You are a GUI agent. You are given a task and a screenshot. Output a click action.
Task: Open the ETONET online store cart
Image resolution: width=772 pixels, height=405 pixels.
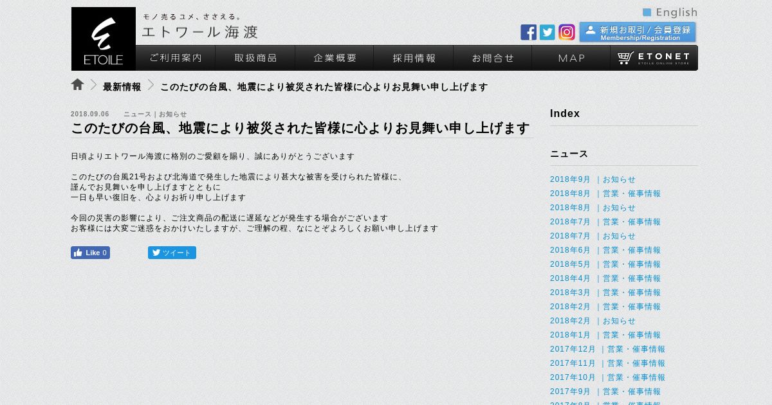click(654, 58)
